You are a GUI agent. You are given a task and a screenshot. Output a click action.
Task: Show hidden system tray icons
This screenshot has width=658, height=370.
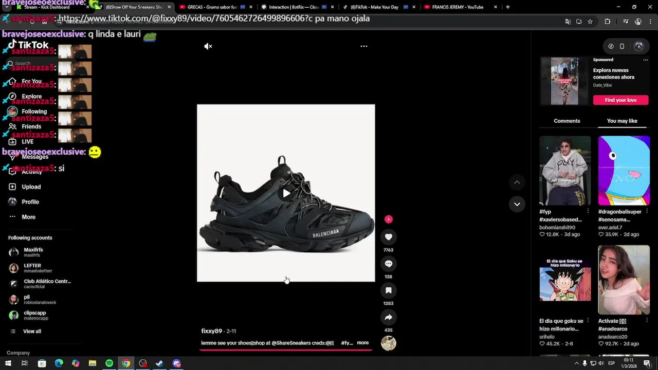tap(576, 363)
